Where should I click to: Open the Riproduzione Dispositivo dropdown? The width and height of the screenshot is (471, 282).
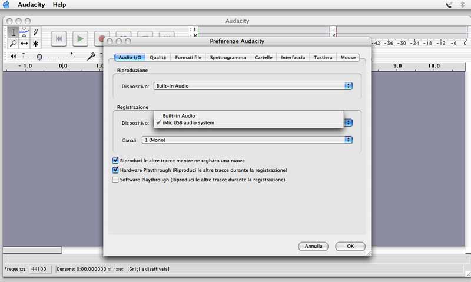click(x=253, y=86)
